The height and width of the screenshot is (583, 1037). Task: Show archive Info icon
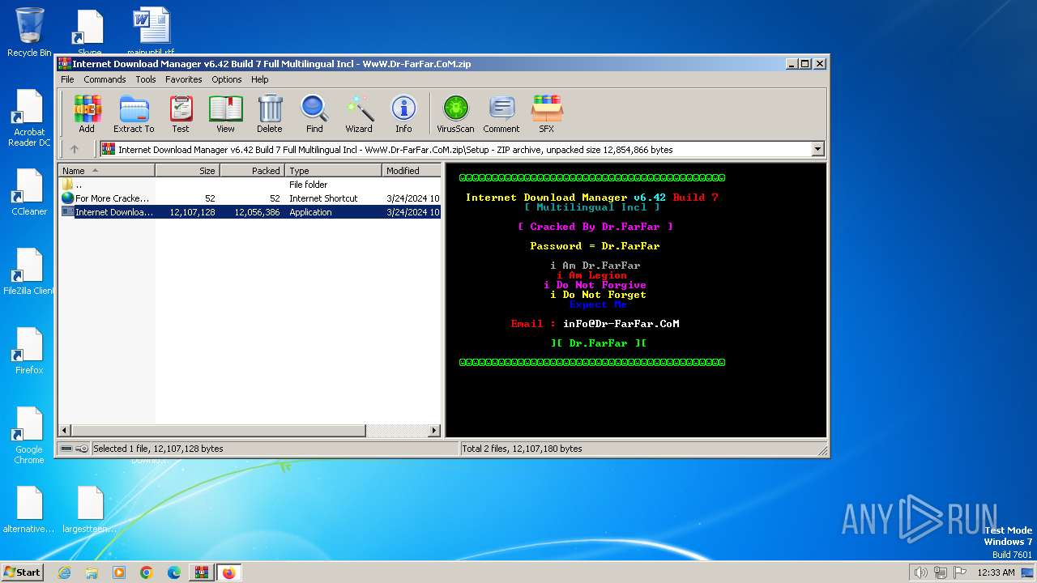[403, 114]
